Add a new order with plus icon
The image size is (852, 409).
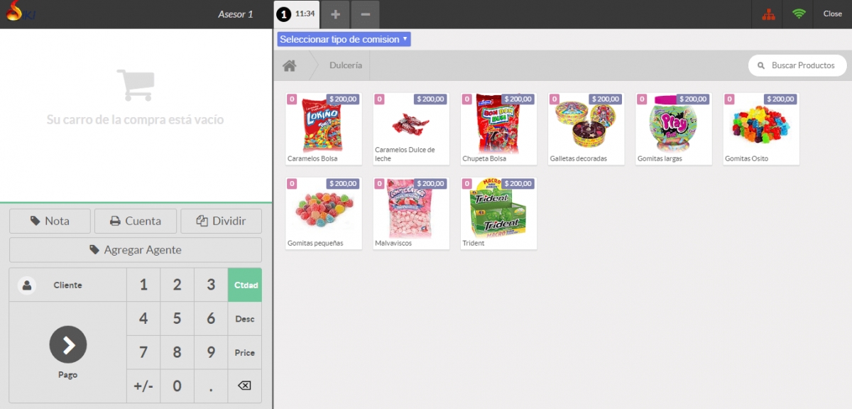[335, 14]
